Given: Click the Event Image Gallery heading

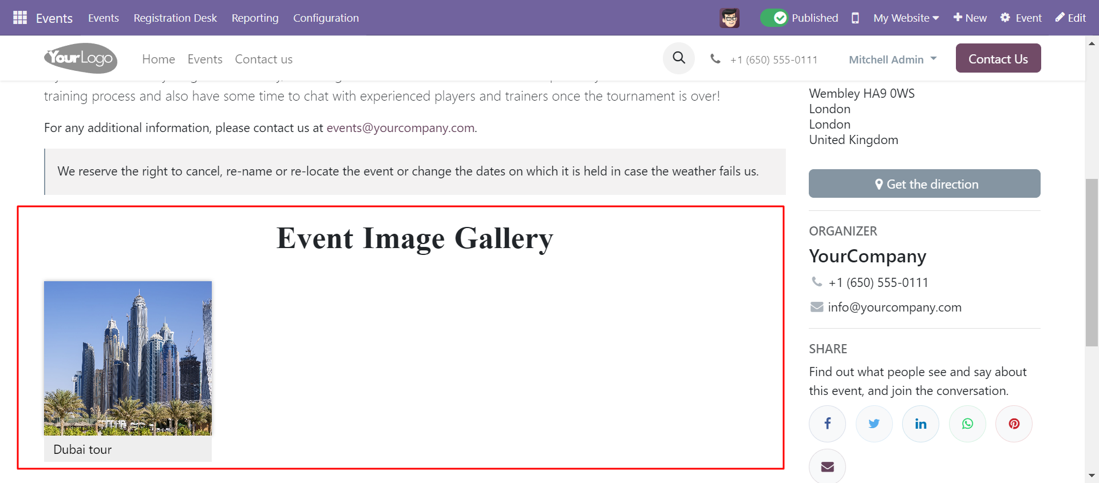Looking at the screenshot, I should [415, 238].
